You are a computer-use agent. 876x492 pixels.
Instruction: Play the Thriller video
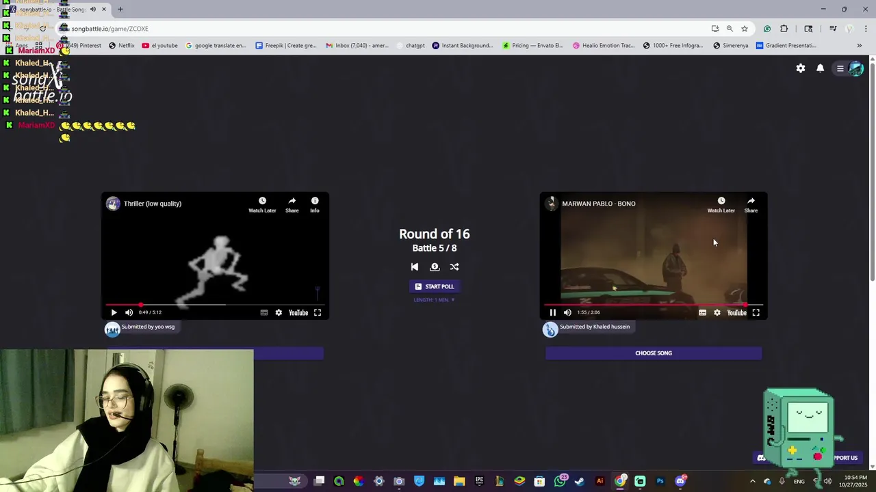(114, 312)
